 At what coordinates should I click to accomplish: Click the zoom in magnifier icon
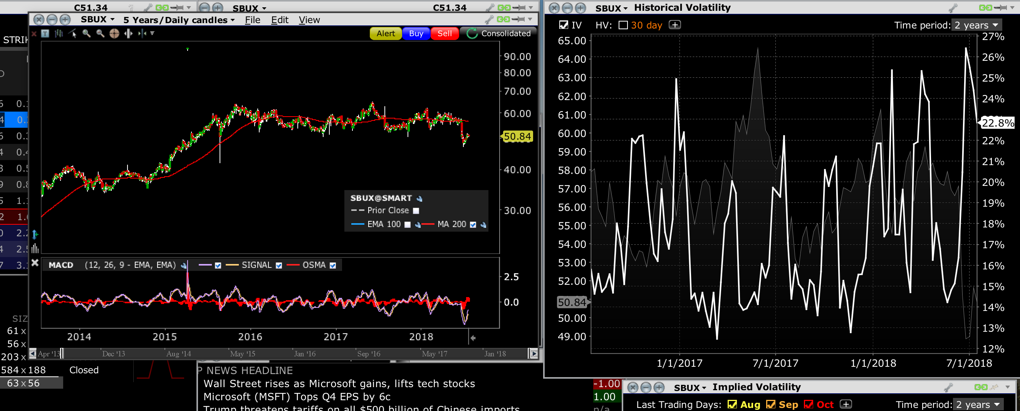[x=86, y=33]
